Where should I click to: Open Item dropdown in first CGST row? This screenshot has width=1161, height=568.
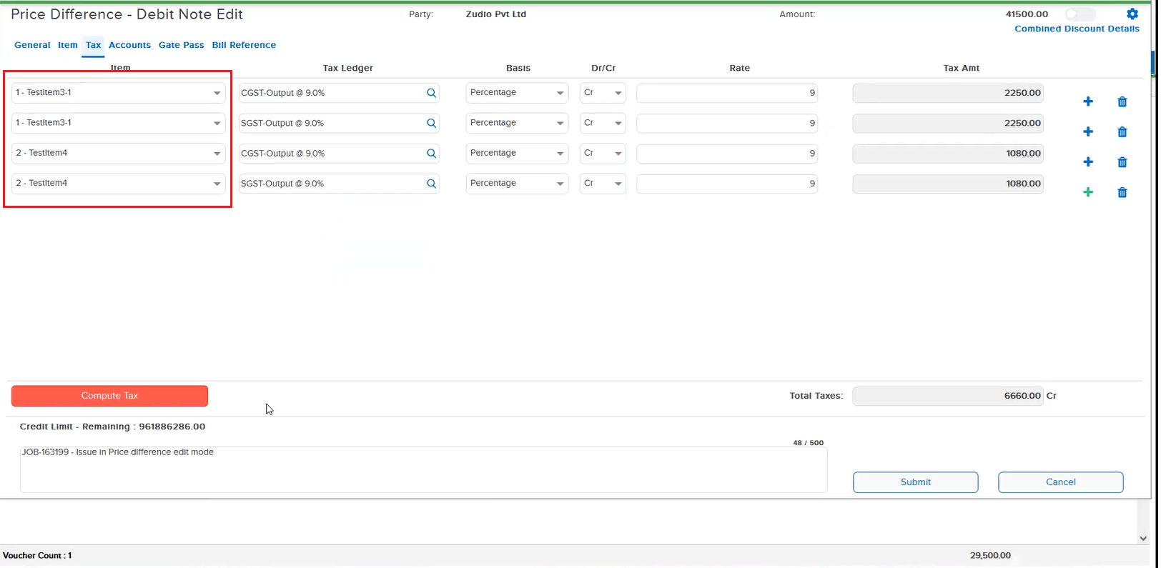click(x=119, y=93)
